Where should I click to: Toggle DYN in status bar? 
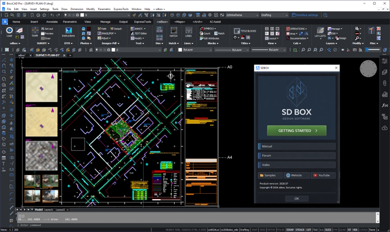coord(335,230)
